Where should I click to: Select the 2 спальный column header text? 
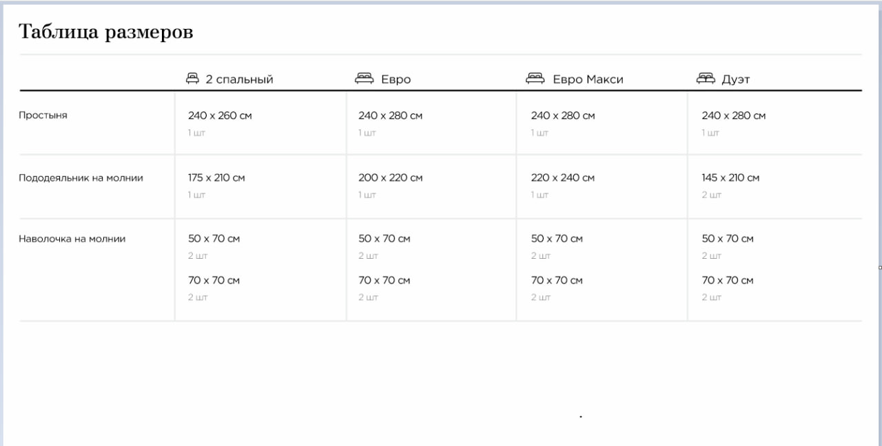pos(239,79)
